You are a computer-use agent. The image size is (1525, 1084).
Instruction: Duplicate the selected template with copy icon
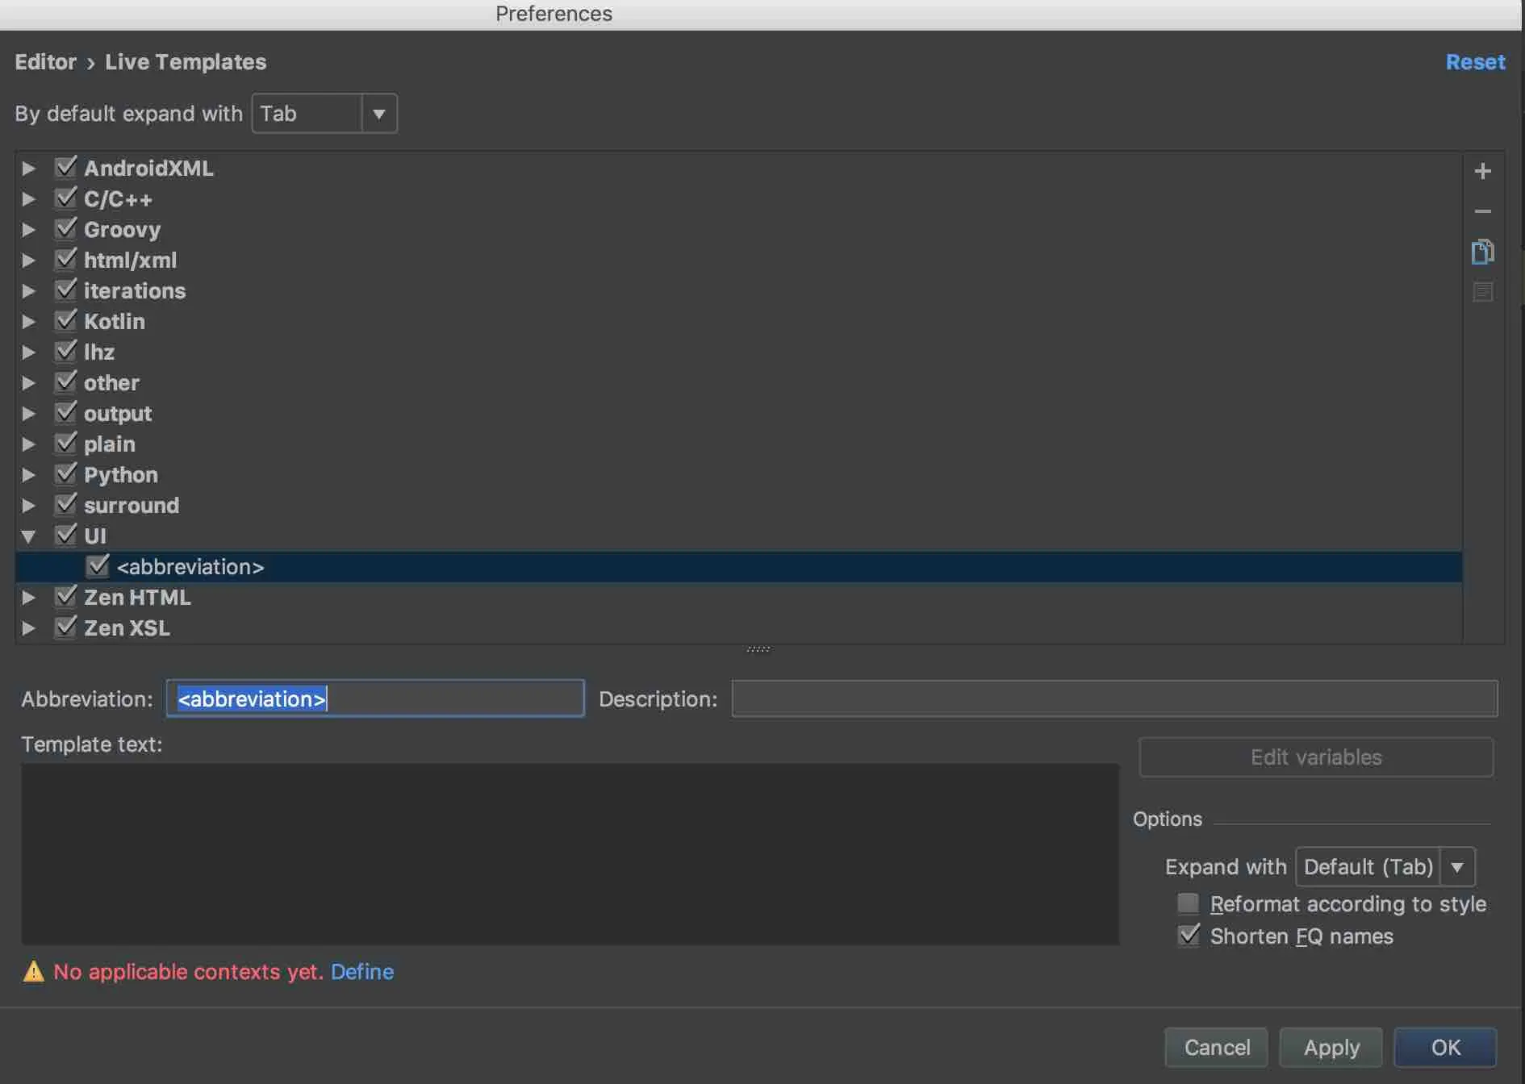pyautogui.click(x=1482, y=252)
